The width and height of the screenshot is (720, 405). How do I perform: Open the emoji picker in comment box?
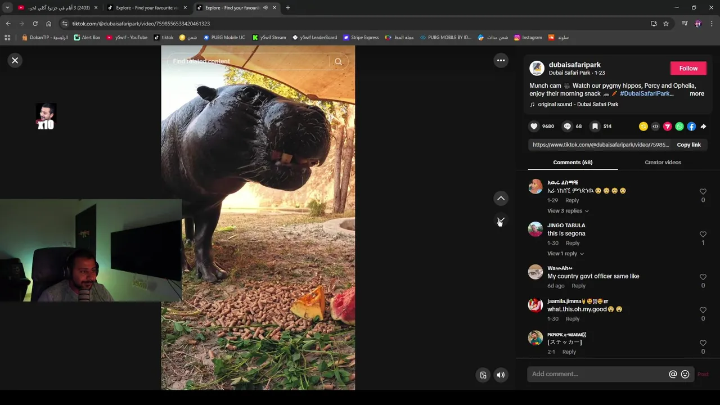click(685, 374)
